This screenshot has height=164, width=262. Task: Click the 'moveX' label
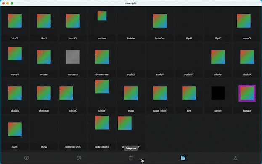247,39
